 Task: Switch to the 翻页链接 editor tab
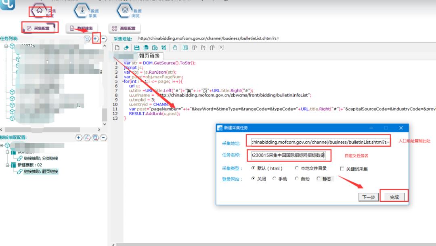149,56
